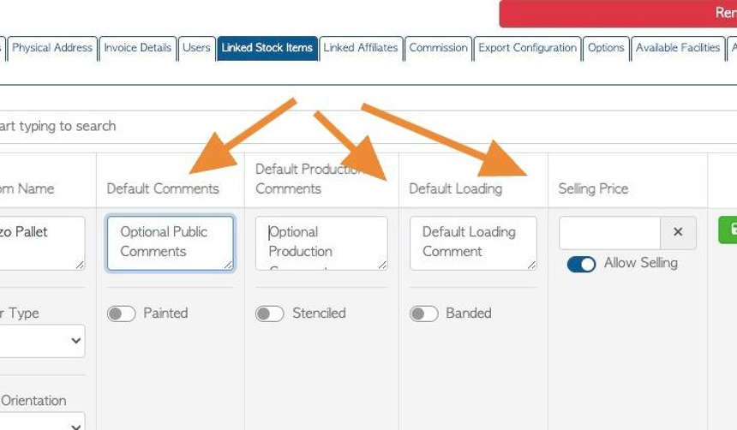
Task: Click the Selling Price input box
Action: pos(609,232)
